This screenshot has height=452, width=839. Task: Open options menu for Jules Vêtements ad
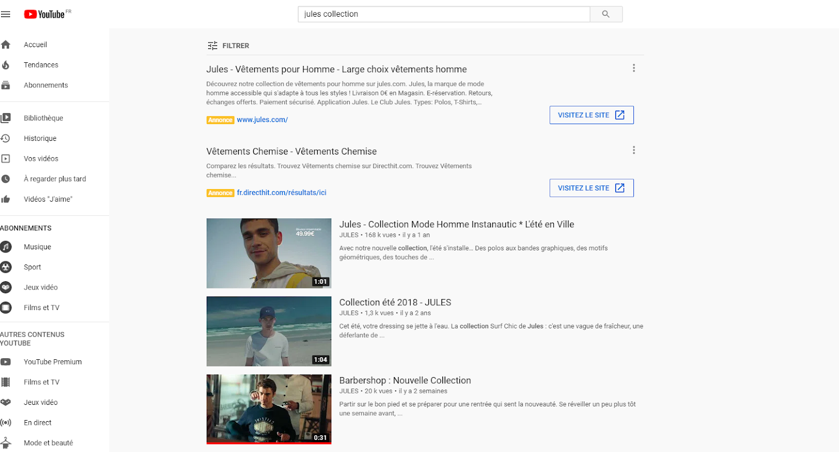click(633, 68)
